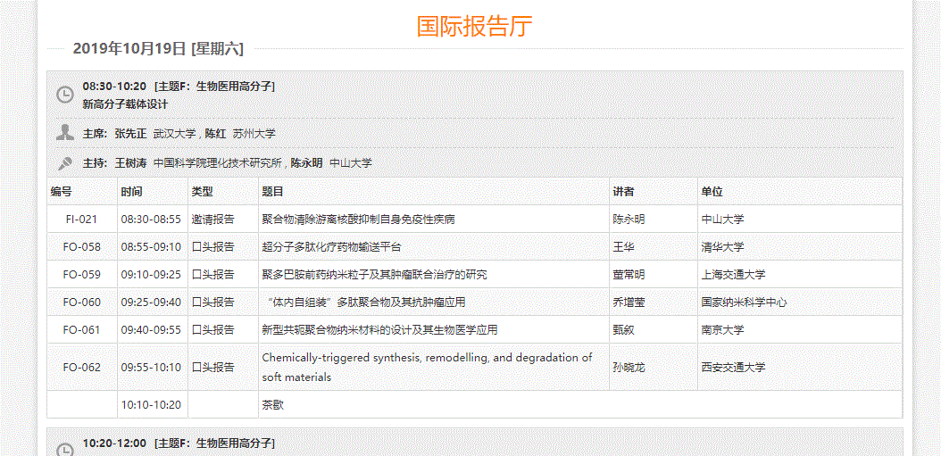Click the 单位 column header

pos(712,192)
